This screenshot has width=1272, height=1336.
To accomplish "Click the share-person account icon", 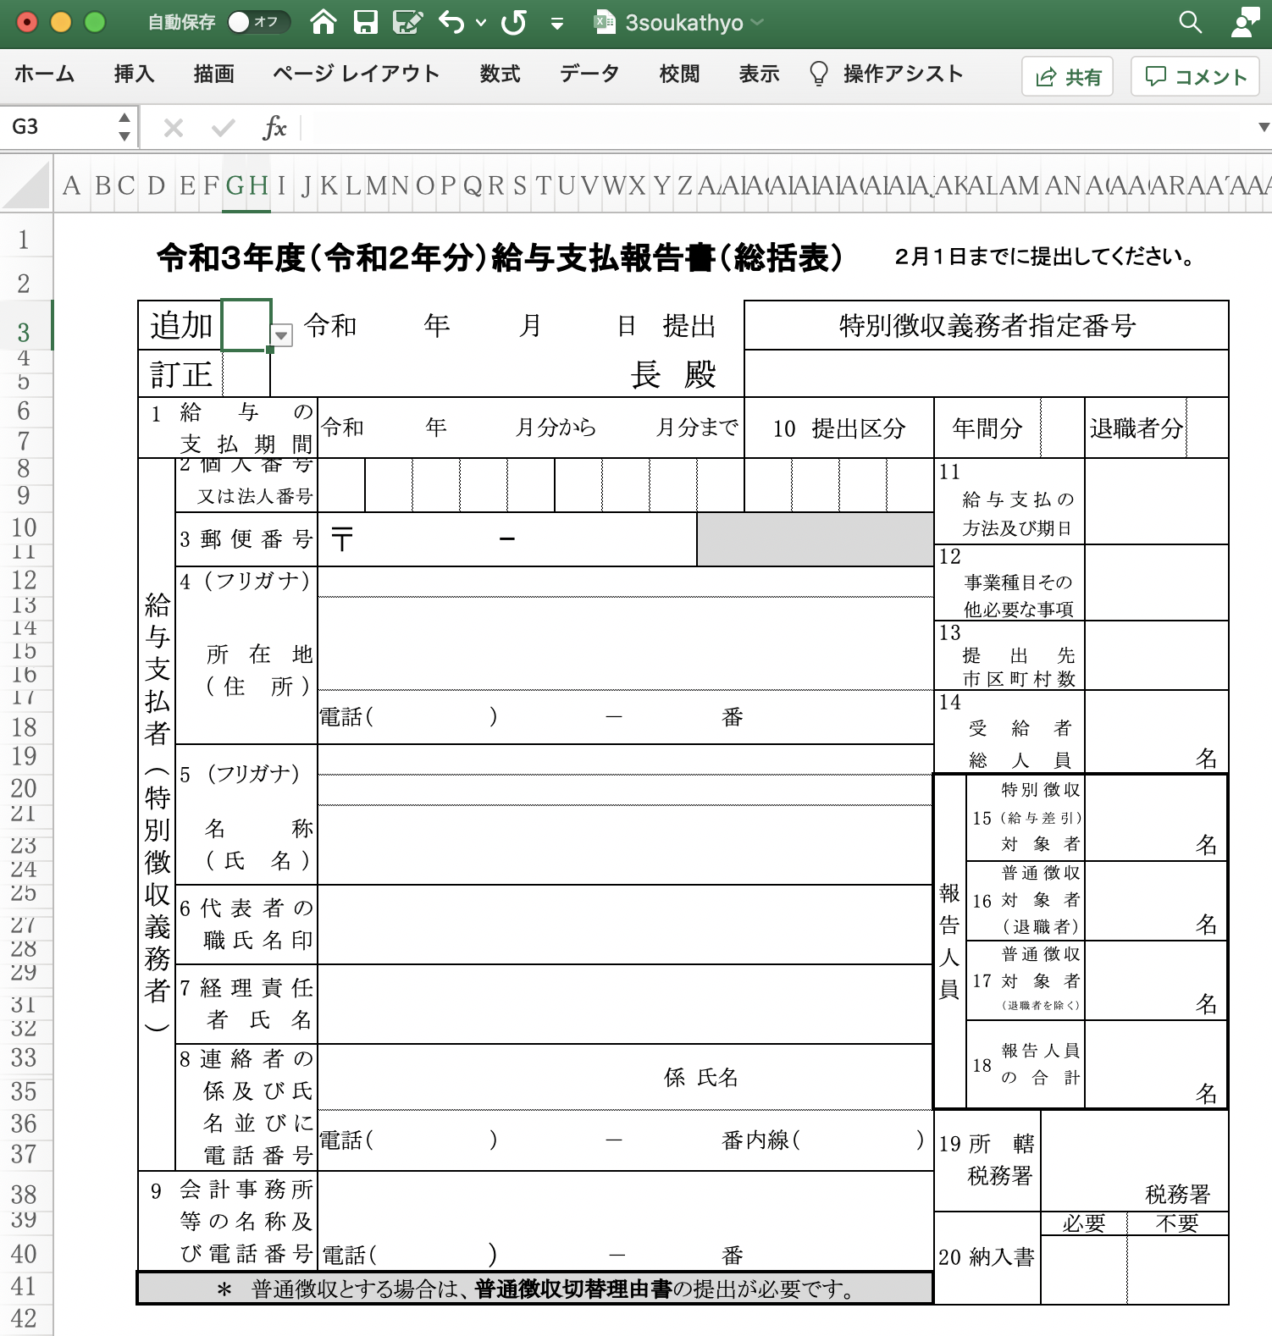I will [1245, 22].
